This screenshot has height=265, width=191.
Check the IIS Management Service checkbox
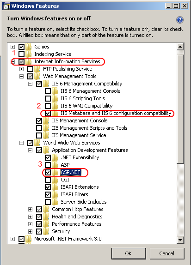[39, 135]
